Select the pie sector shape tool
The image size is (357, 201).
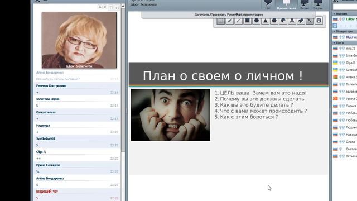click(x=283, y=21)
